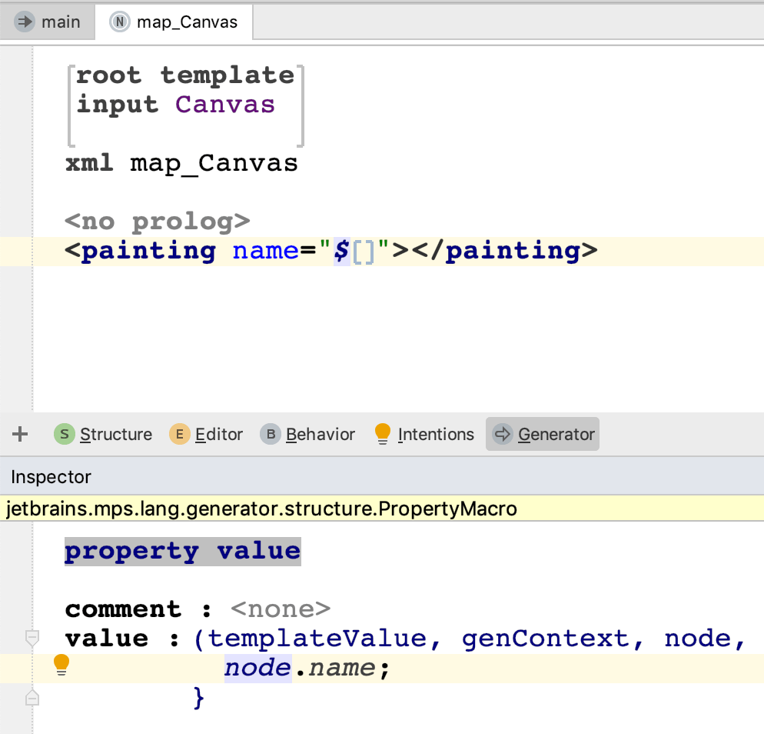Click the green S Structure icon
764x734 pixels.
point(64,435)
